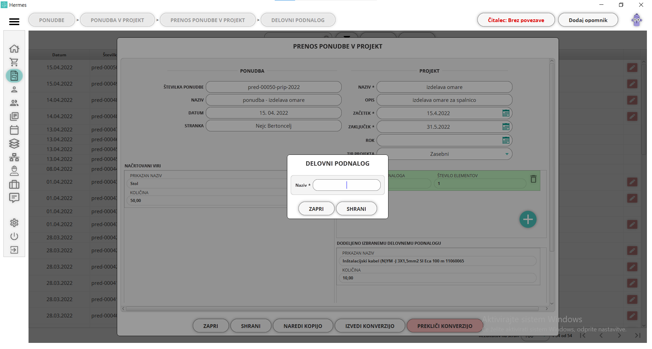Screen dimensions: 652x349
Task: Go to the next results page
Action: click(x=619, y=335)
